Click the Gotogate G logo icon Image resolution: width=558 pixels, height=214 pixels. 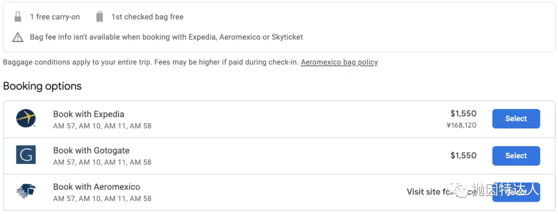(x=26, y=155)
